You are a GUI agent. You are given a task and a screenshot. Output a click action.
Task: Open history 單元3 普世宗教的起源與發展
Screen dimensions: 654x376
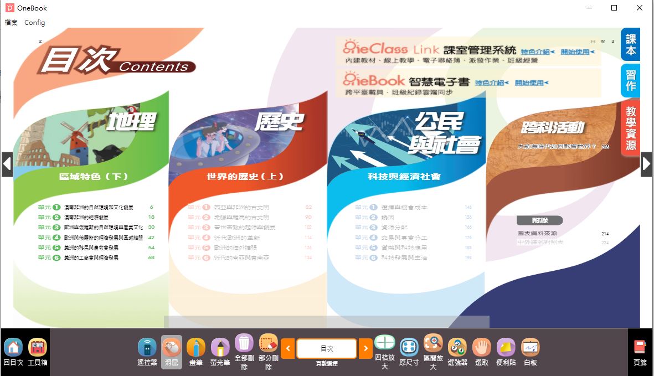pyautogui.click(x=250, y=227)
